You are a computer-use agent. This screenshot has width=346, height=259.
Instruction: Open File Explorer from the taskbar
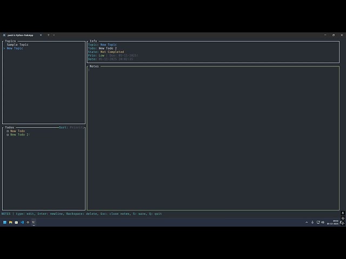[10, 222]
